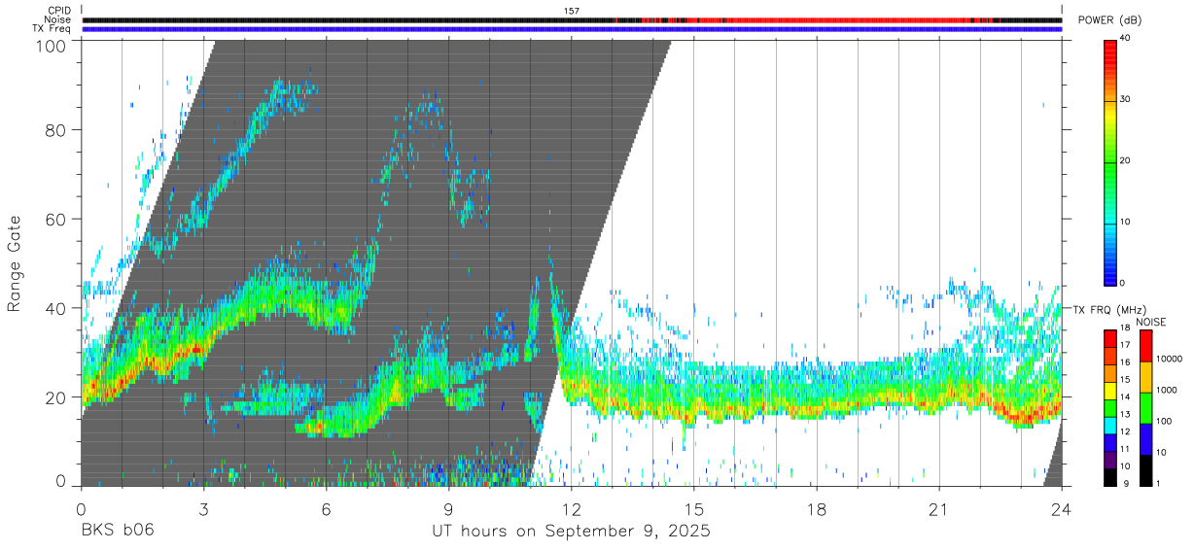Click the x-axis tick label '12'
1194x551 pixels.
tap(572, 509)
